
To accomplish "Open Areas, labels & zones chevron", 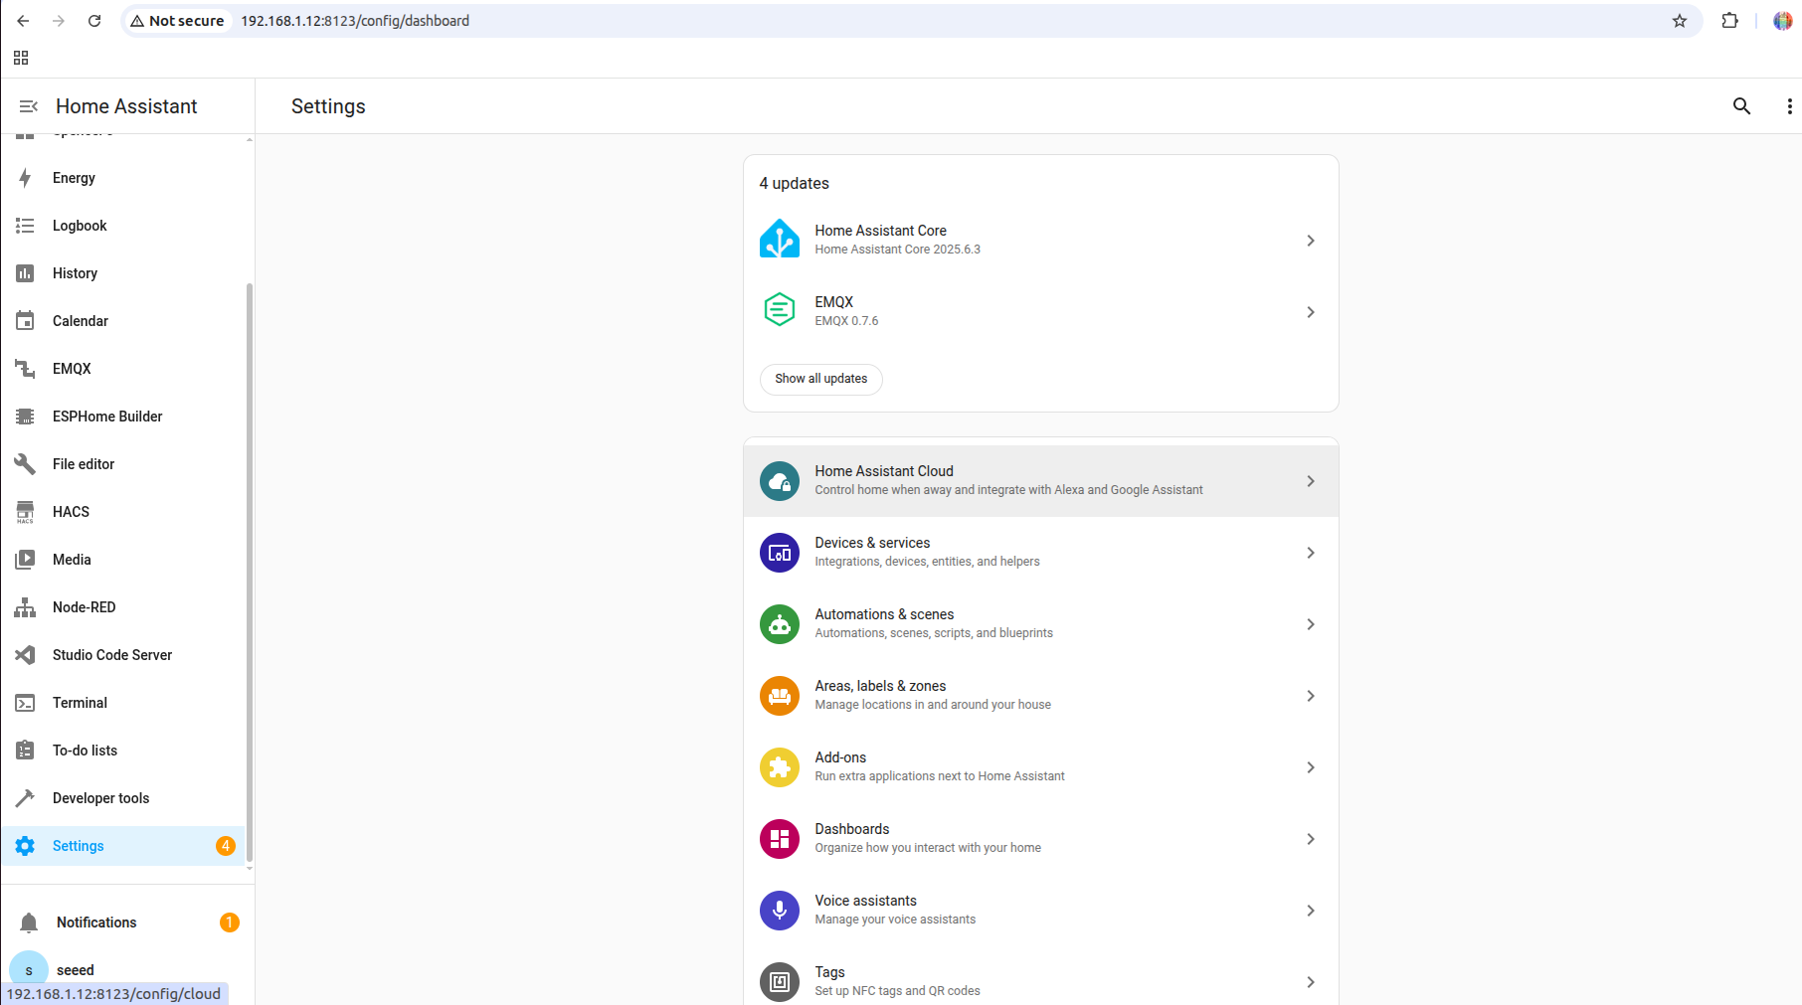I will point(1311,696).
